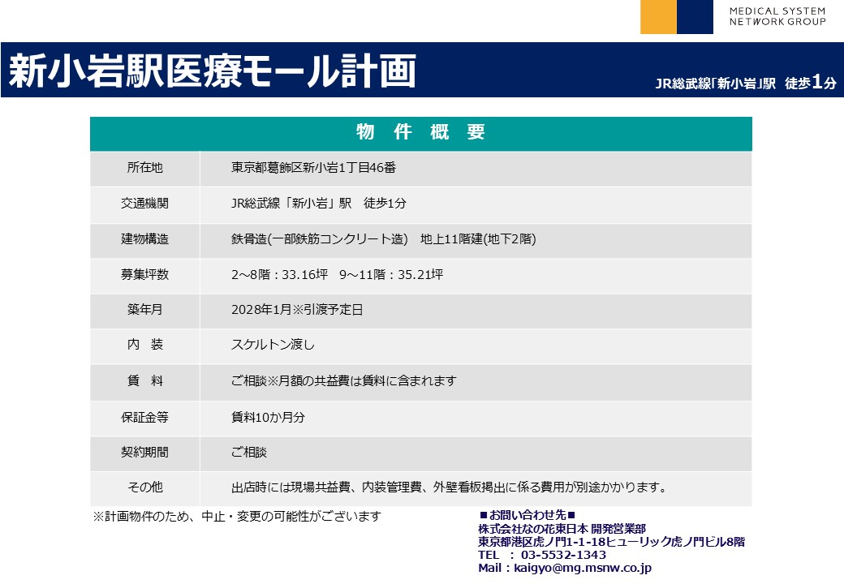Click the '■お問い合わせ先■' heading
The height and width of the screenshot is (584, 844).
click(x=527, y=515)
